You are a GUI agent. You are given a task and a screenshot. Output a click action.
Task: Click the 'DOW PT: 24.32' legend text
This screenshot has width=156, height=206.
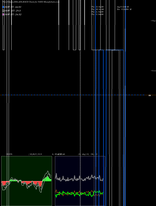click(13, 14)
